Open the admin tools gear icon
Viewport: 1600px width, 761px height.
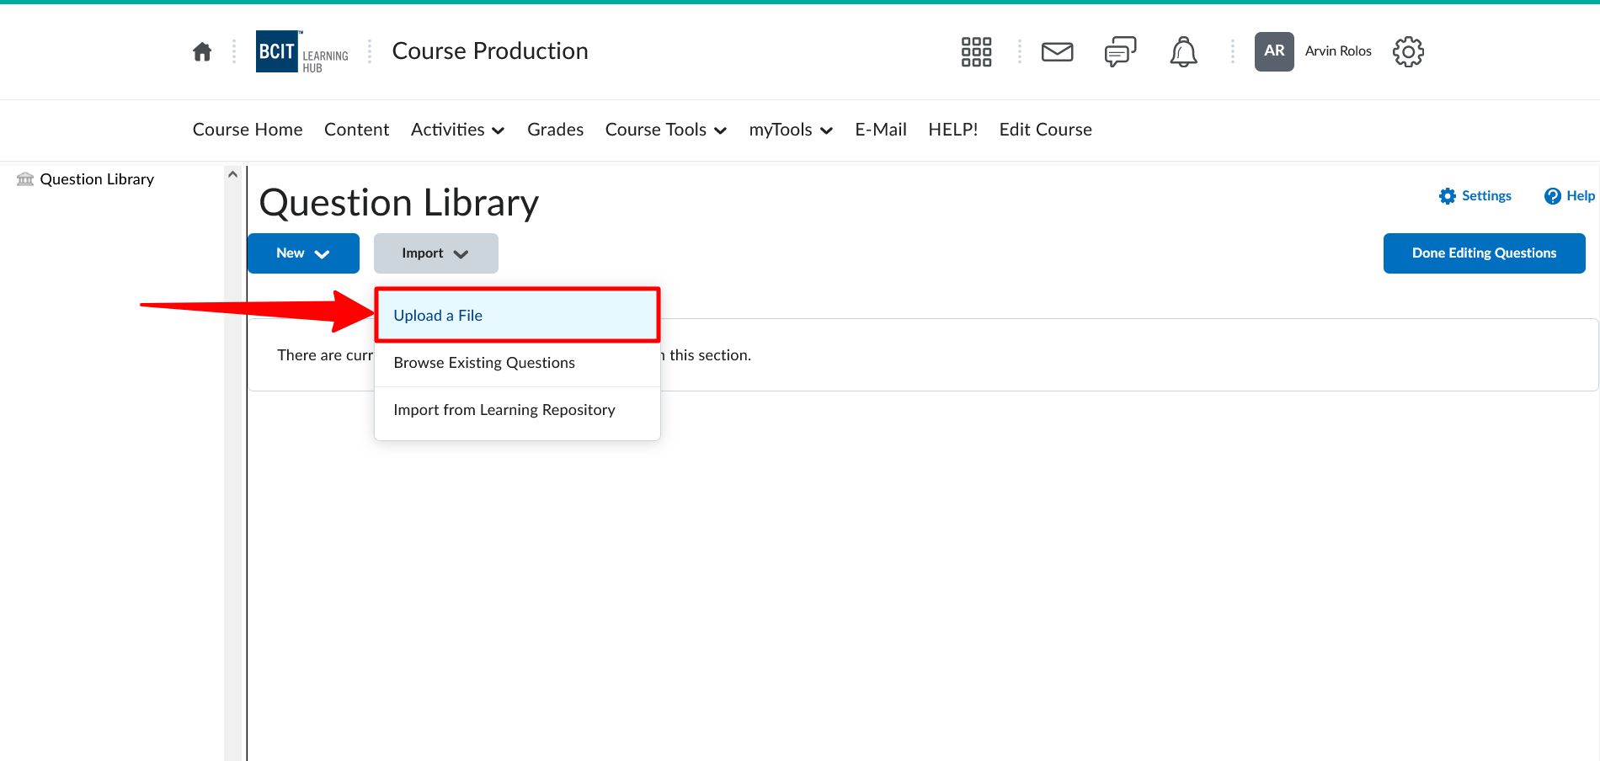coord(1408,52)
